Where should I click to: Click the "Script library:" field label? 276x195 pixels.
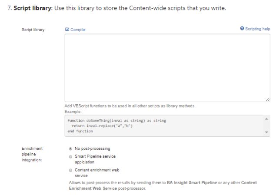34,30
